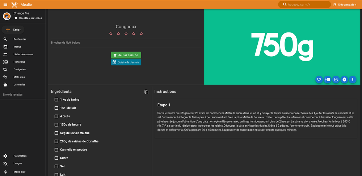
Task: Toggle the hamburger sidebar menu
Action: [x=5, y=5]
